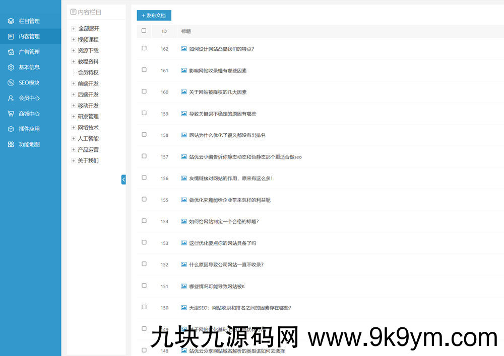This screenshot has width=504, height=356.
Task: Check the select-all checkbox in the header
Action: click(144, 30)
